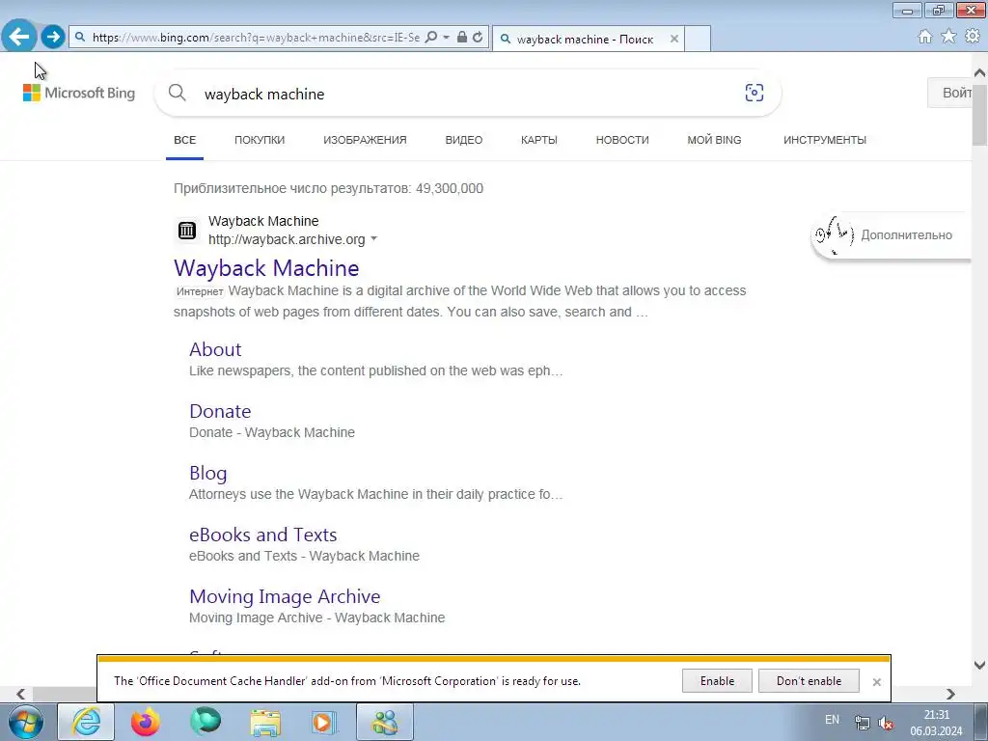Open the eBooks and Texts sublink
988x741 pixels.
point(262,535)
